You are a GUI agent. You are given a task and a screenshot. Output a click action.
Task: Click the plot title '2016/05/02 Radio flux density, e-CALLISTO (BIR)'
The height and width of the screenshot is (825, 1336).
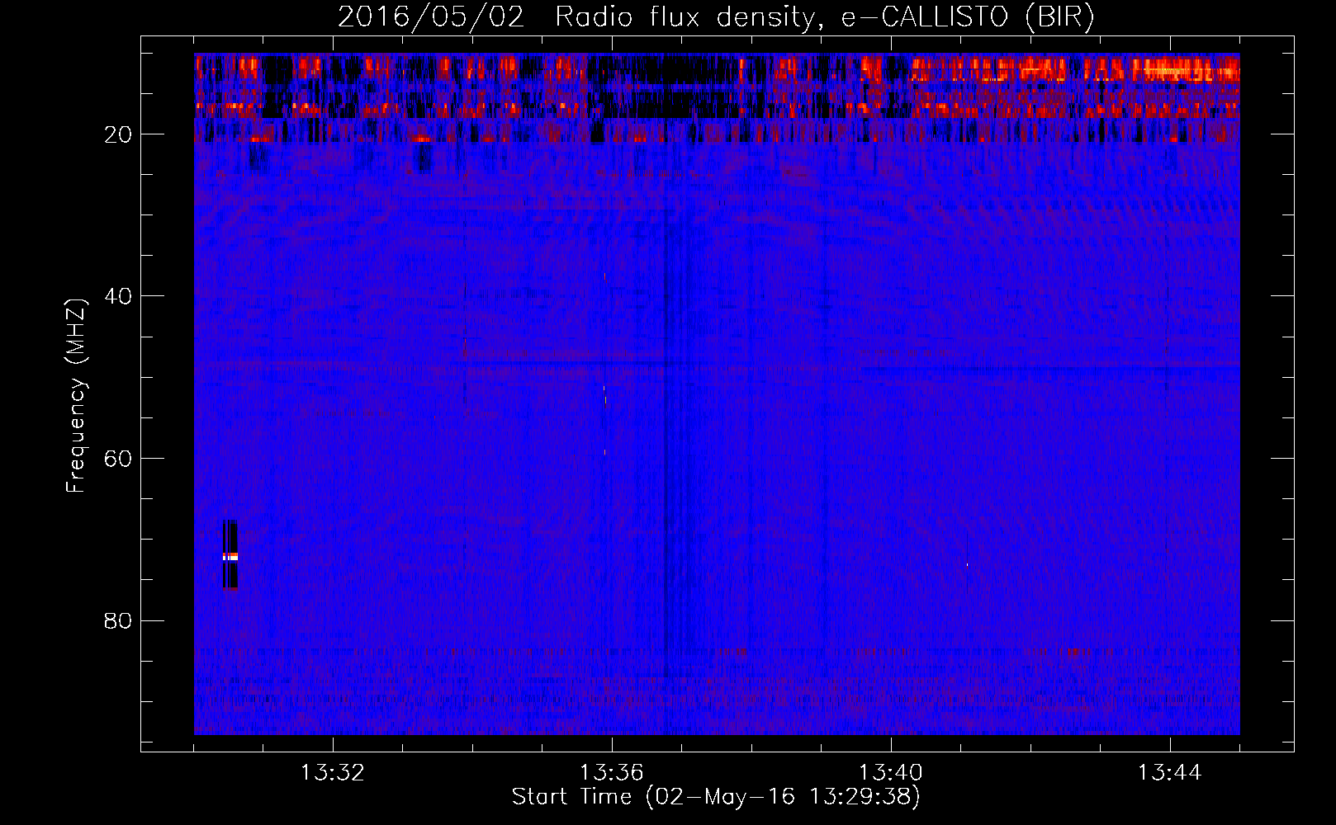click(717, 16)
